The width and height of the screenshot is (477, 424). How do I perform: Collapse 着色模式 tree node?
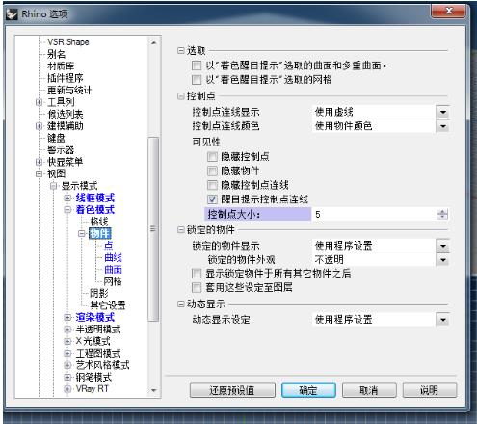click(67, 210)
